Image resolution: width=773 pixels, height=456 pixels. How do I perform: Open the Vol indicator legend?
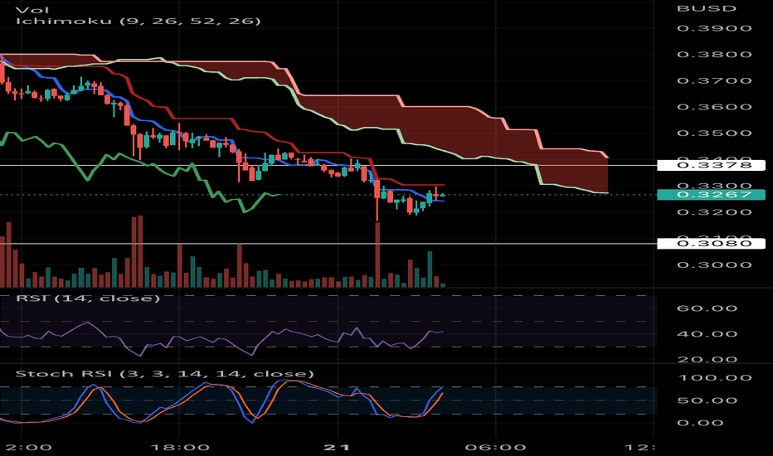pos(32,9)
